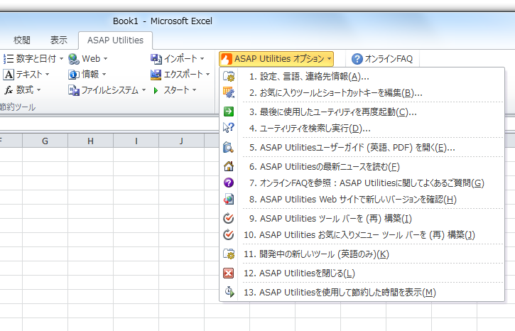Click globe icon for new version check
The image size is (515, 331).
pyautogui.click(x=229, y=199)
